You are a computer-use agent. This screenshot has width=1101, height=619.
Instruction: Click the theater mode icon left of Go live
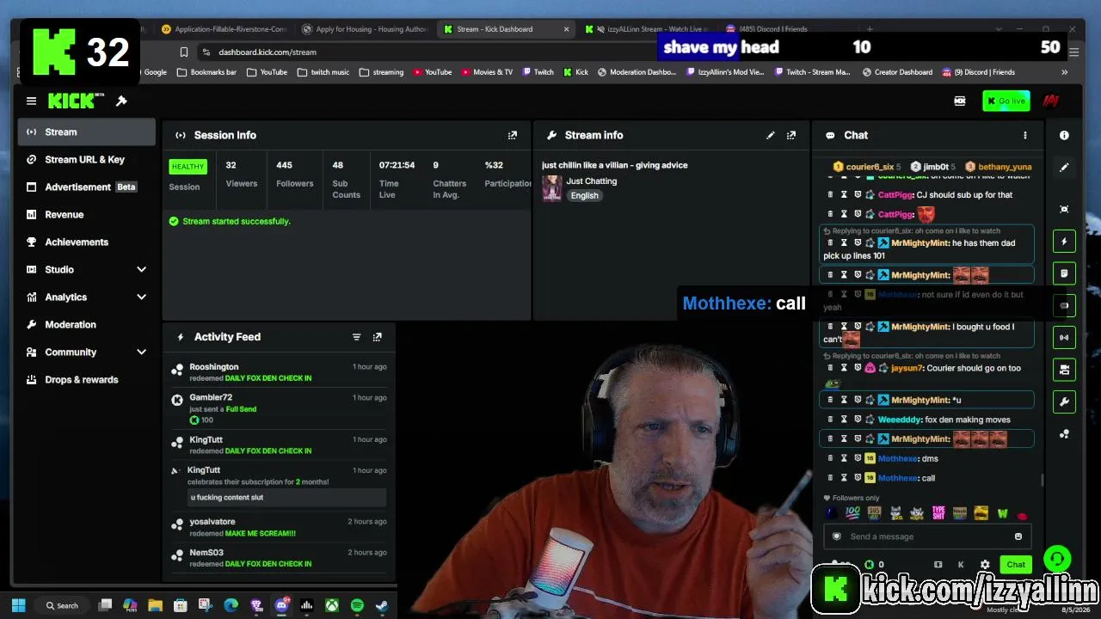pyautogui.click(x=960, y=101)
